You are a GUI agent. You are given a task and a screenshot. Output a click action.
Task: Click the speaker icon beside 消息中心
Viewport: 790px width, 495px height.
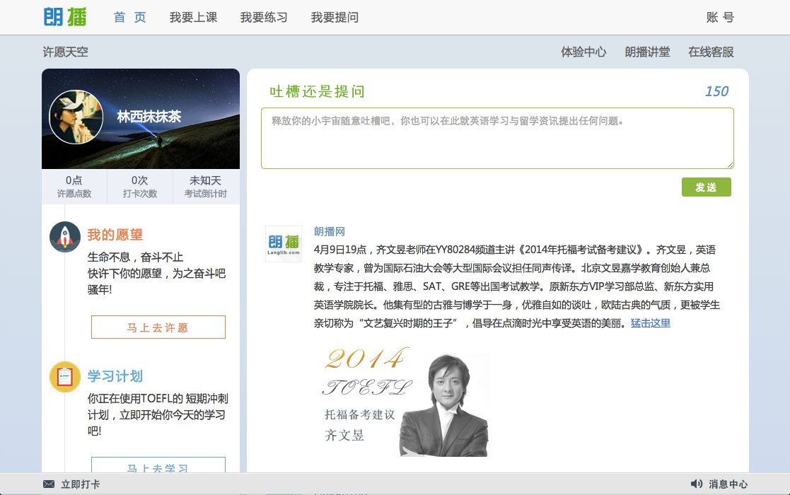697,484
